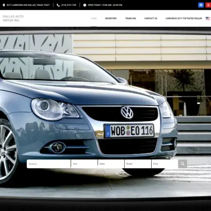Select the Home menu item
This screenshot has width=211, height=211.
click(94, 19)
